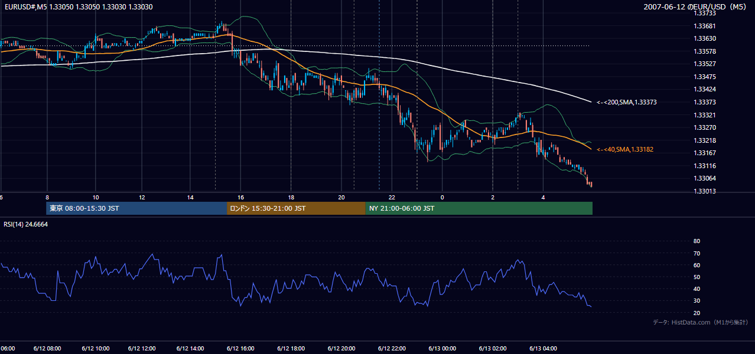Screen dimensions: 755x354
Task: Click RSI axis level 70
Action: click(x=697, y=253)
